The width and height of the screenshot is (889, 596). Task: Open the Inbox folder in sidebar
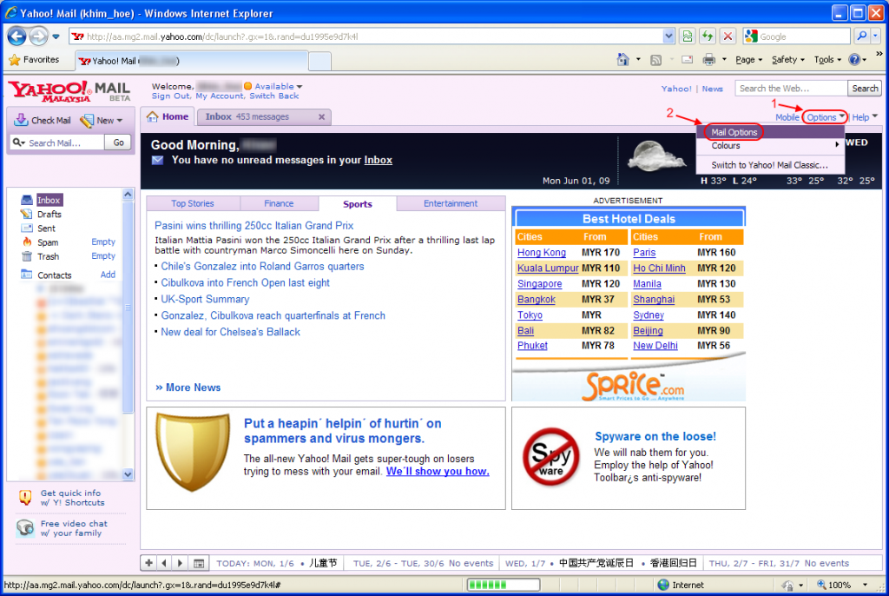point(48,200)
